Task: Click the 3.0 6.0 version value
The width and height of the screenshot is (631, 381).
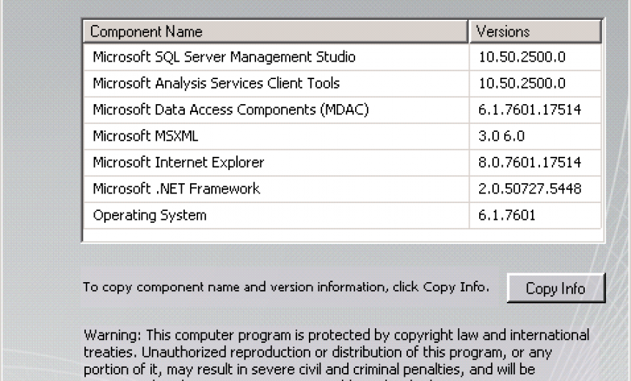Action: click(501, 136)
